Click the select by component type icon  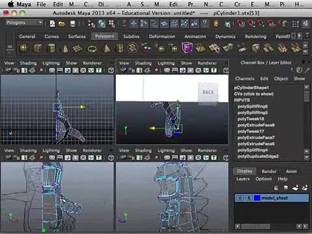(112, 24)
